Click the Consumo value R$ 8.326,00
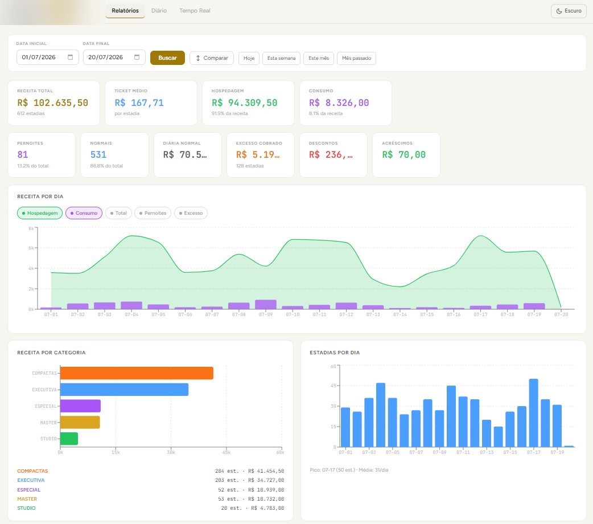This screenshot has width=593, height=524. click(339, 103)
